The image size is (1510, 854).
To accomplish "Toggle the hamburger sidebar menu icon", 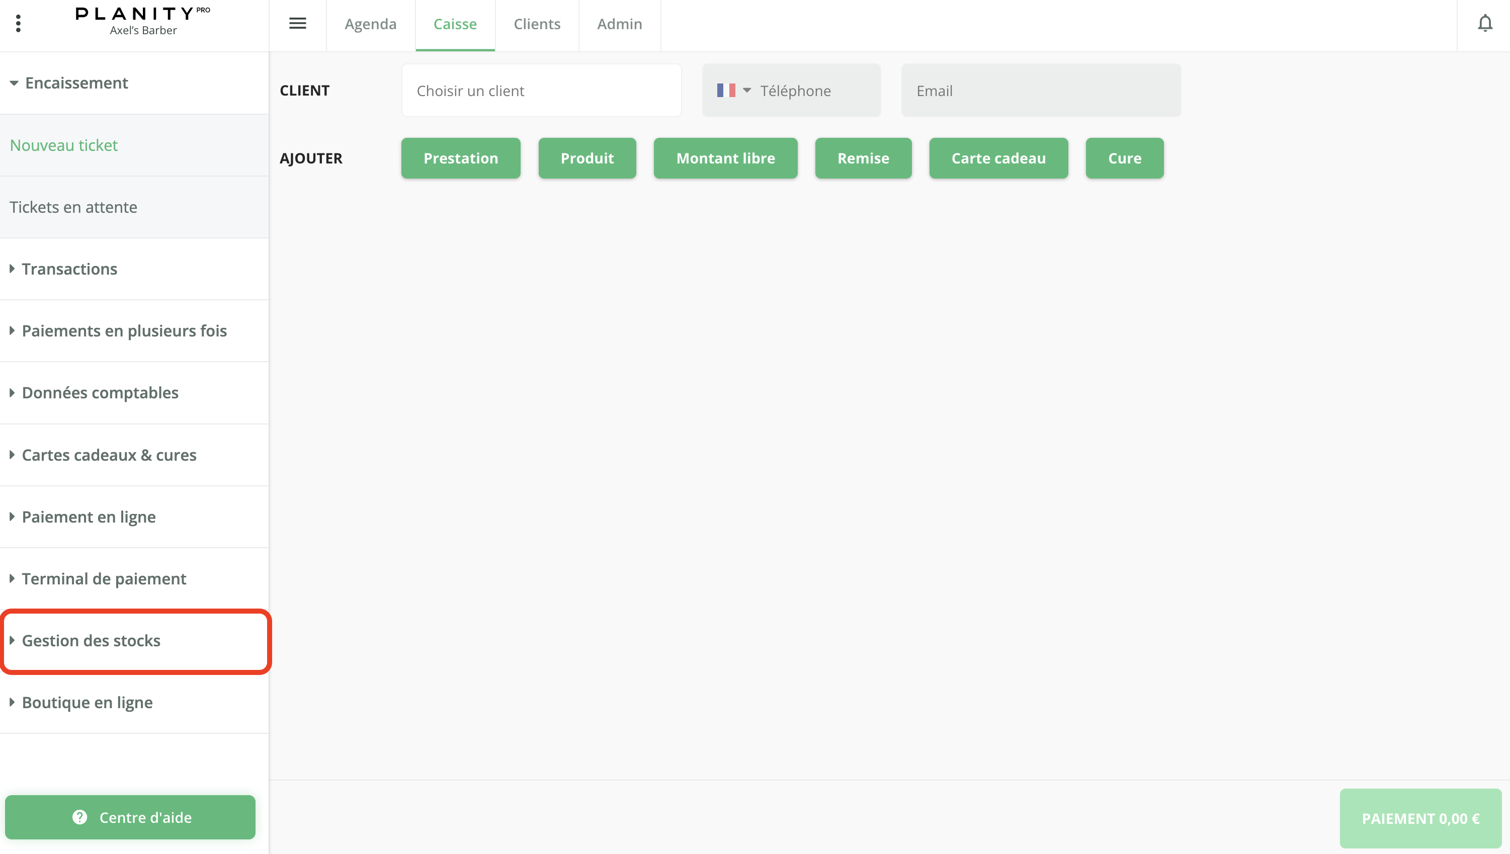I will tap(297, 24).
